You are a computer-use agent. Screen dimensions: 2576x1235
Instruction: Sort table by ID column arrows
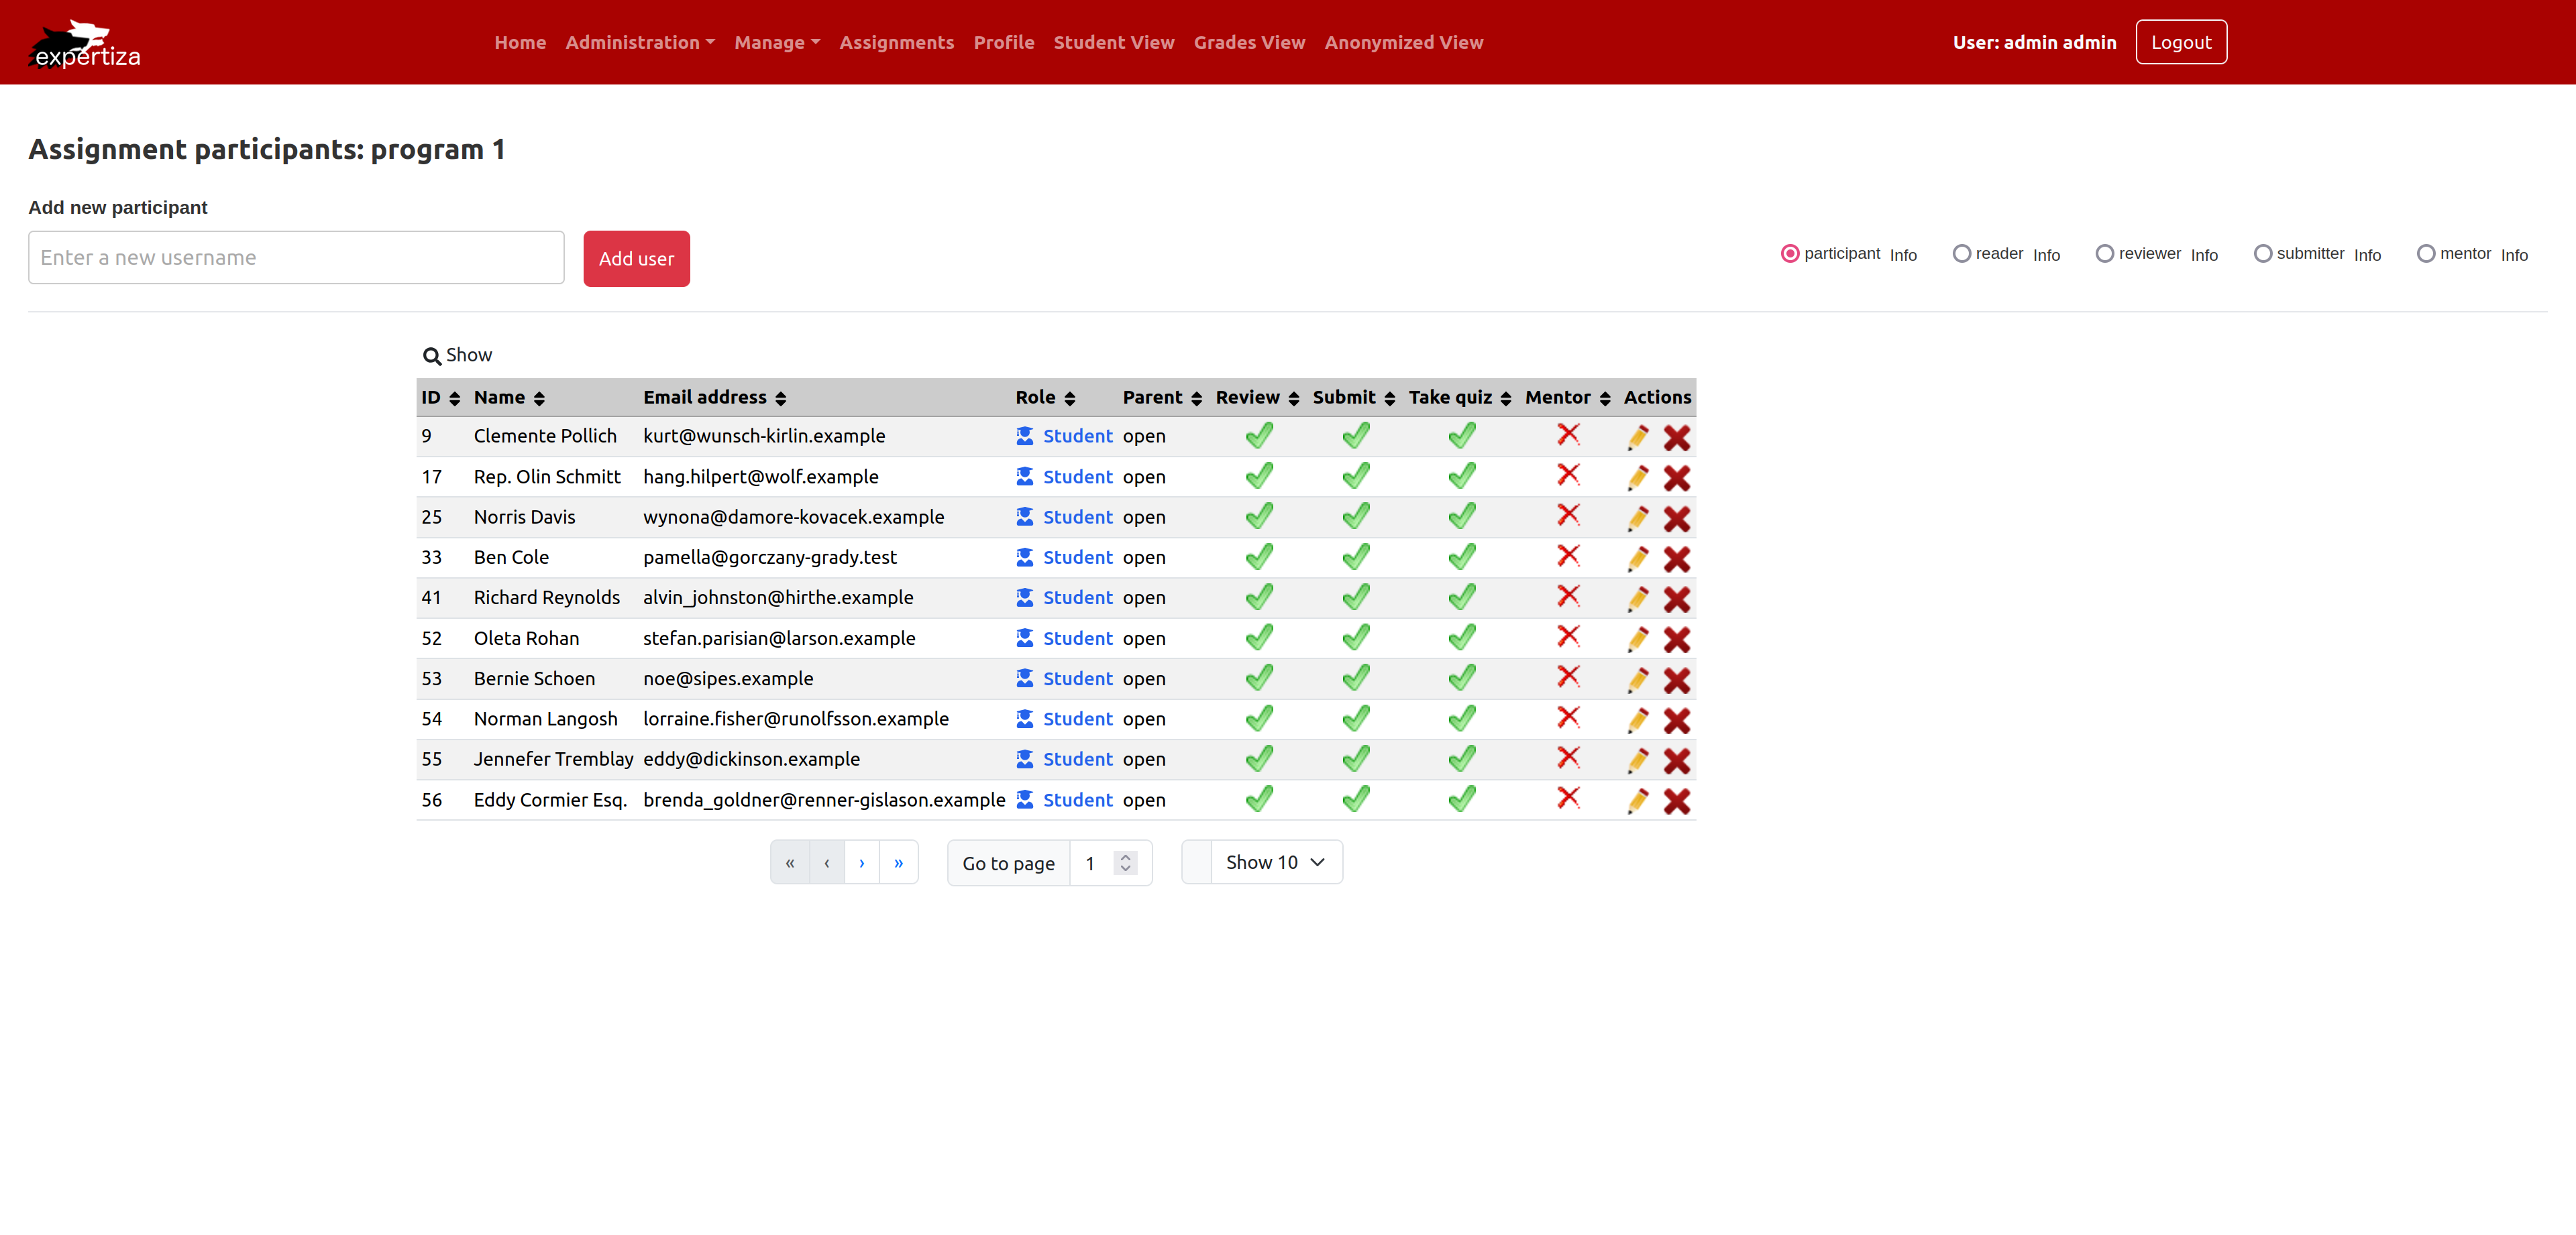pyautogui.click(x=454, y=399)
